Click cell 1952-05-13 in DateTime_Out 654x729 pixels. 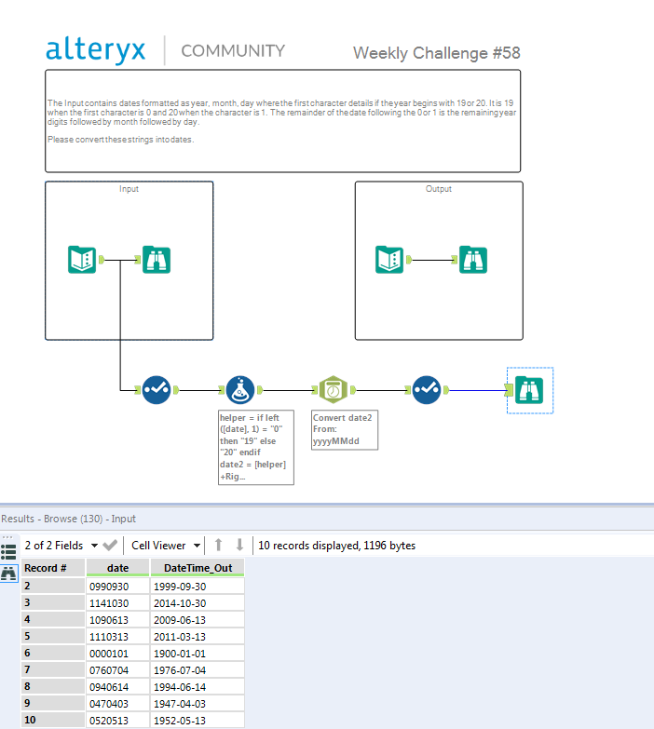(198, 721)
